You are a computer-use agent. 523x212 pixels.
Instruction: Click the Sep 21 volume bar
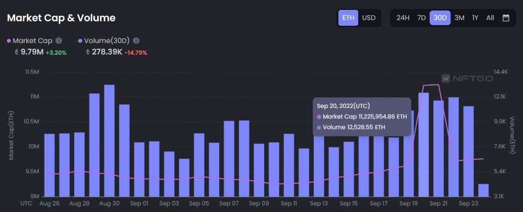coord(438,148)
